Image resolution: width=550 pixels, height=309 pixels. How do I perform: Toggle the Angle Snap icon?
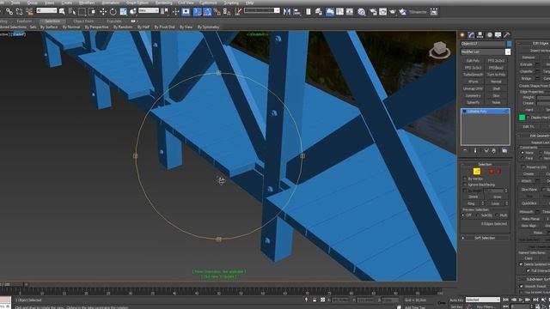pos(207,11)
